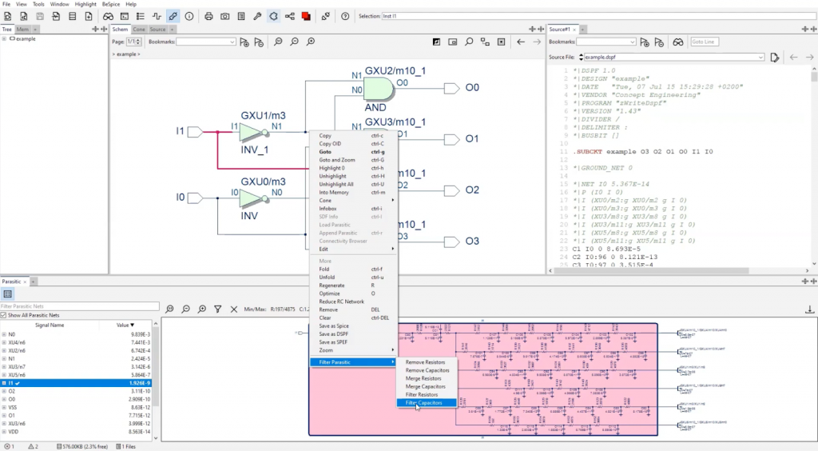Screen dimensions: 818x451
Task: Click the Filter Parasitic Nets input field
Action: click(80, 306)
